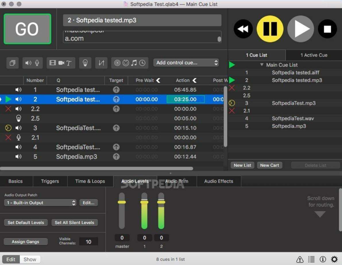342x265 pixels.
Task: Click mic icon on cue 2.1
Action: pos(19,137)
